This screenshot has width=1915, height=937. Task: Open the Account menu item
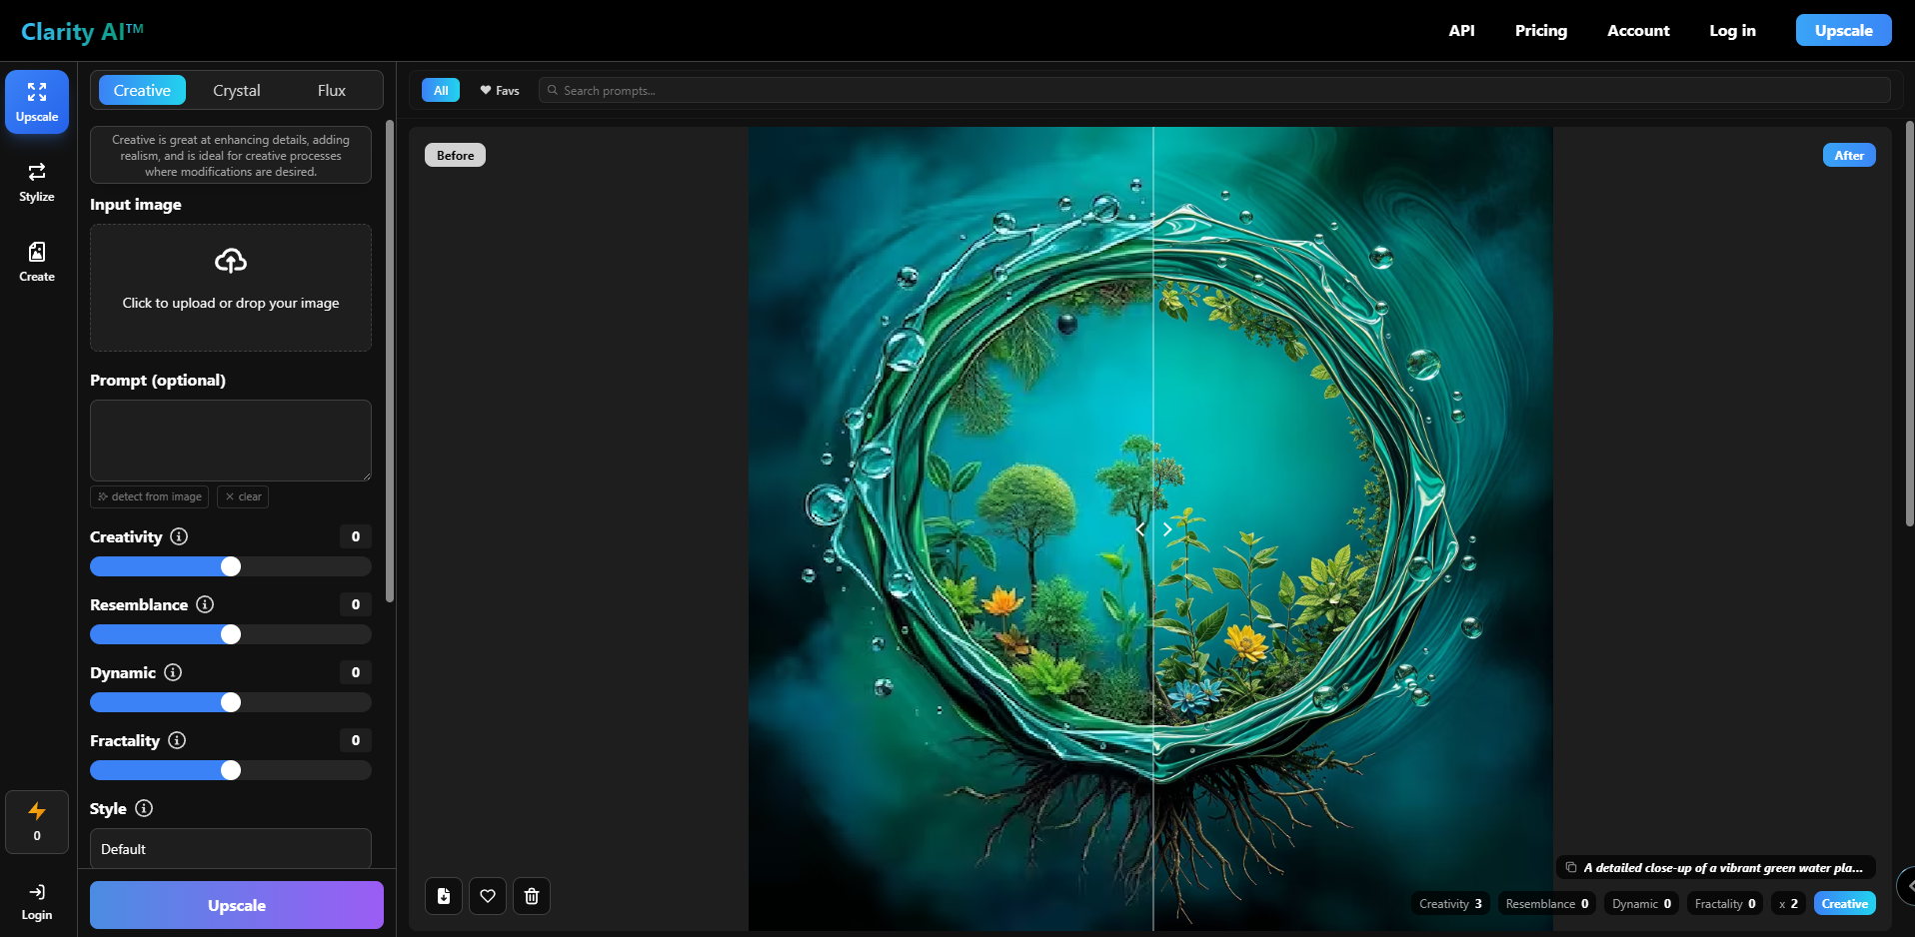tap(1638, 30)
